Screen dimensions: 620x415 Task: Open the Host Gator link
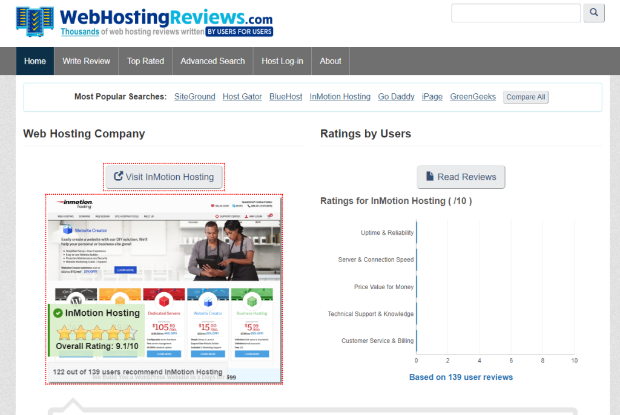pyautogui.click(x=242, y=97)
